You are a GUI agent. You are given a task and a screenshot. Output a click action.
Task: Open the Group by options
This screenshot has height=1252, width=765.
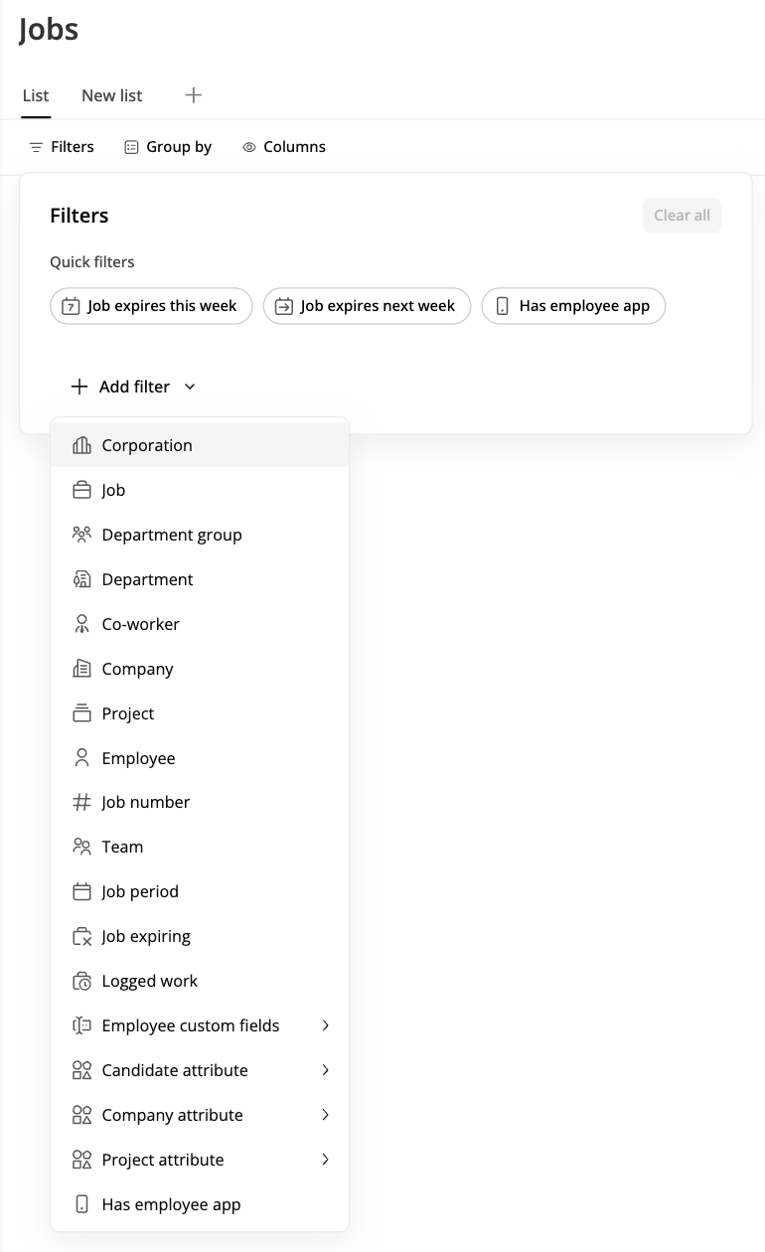point(168,147)
